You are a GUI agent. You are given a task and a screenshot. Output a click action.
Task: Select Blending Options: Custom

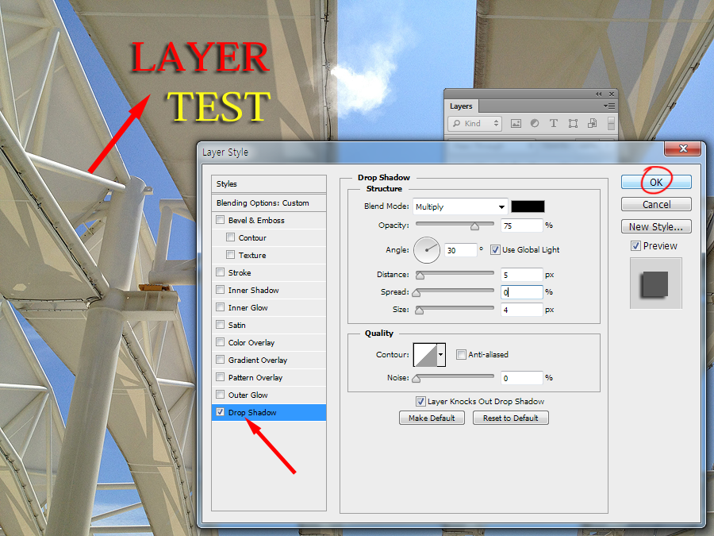click(x=269, y=202)
